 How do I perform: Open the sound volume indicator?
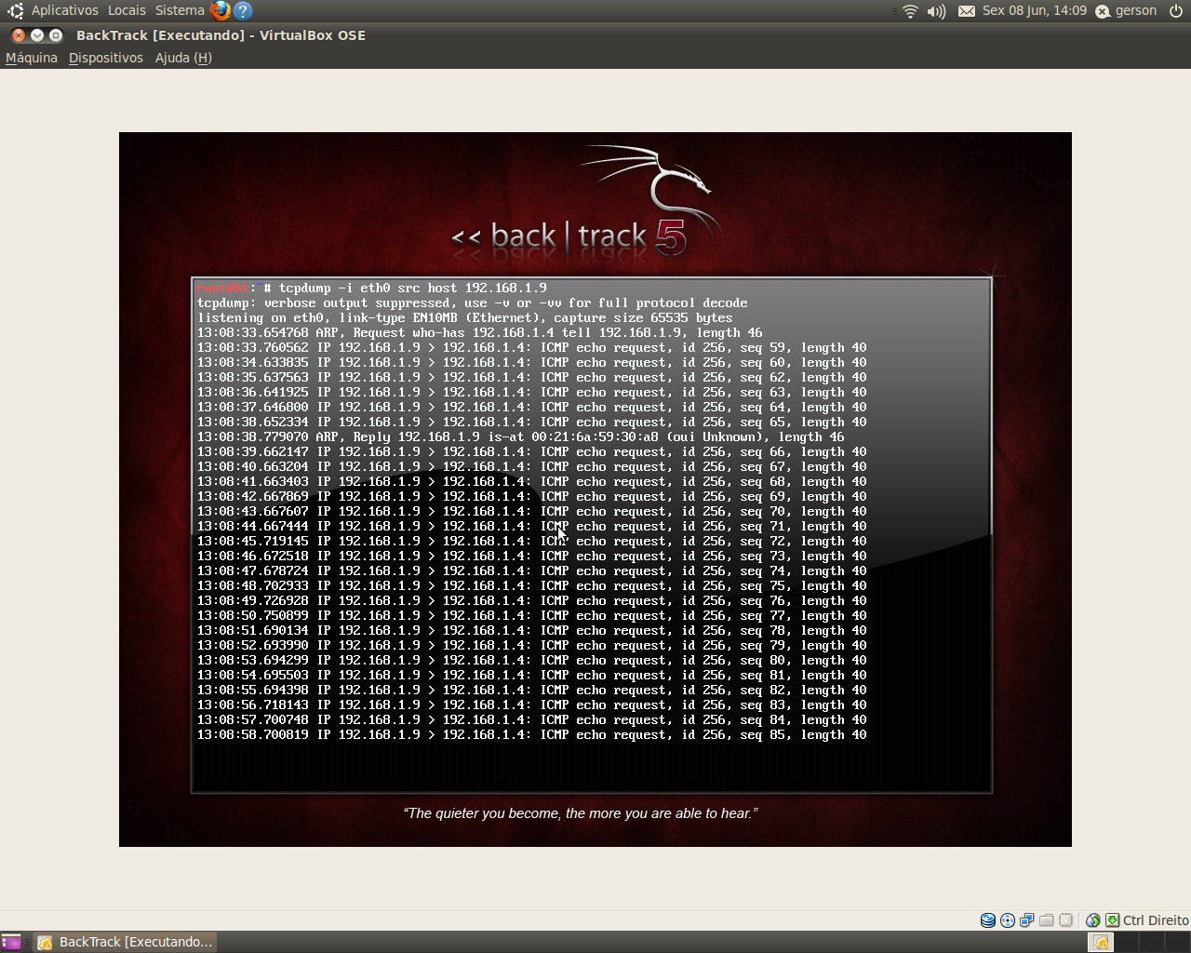click(x=937, y=11)
